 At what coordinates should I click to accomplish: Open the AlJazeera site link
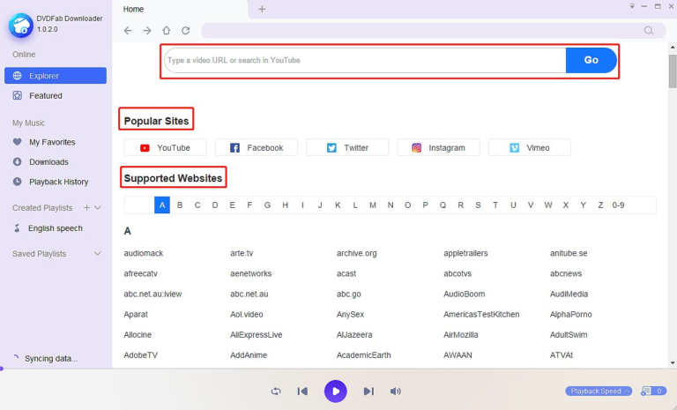point(354,335)
